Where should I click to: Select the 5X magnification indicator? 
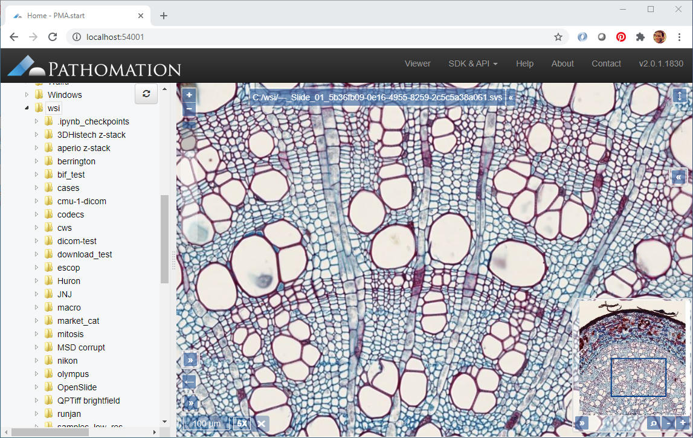click(242, 424)
